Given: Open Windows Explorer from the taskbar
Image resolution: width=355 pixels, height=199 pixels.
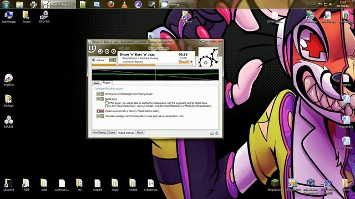Looking at the screenshot, I should tap(20, 4).
